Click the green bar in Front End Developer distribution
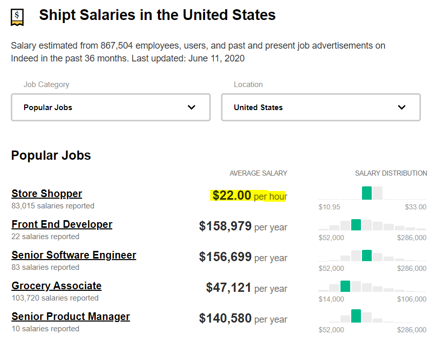Screen dimensions: 443x341 click(x=356, y=225)
